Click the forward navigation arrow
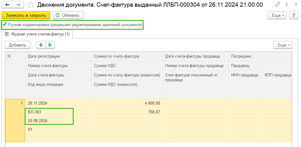Image resolution: width=301 pixels, height=147 pixels. (x=19, y=5)
